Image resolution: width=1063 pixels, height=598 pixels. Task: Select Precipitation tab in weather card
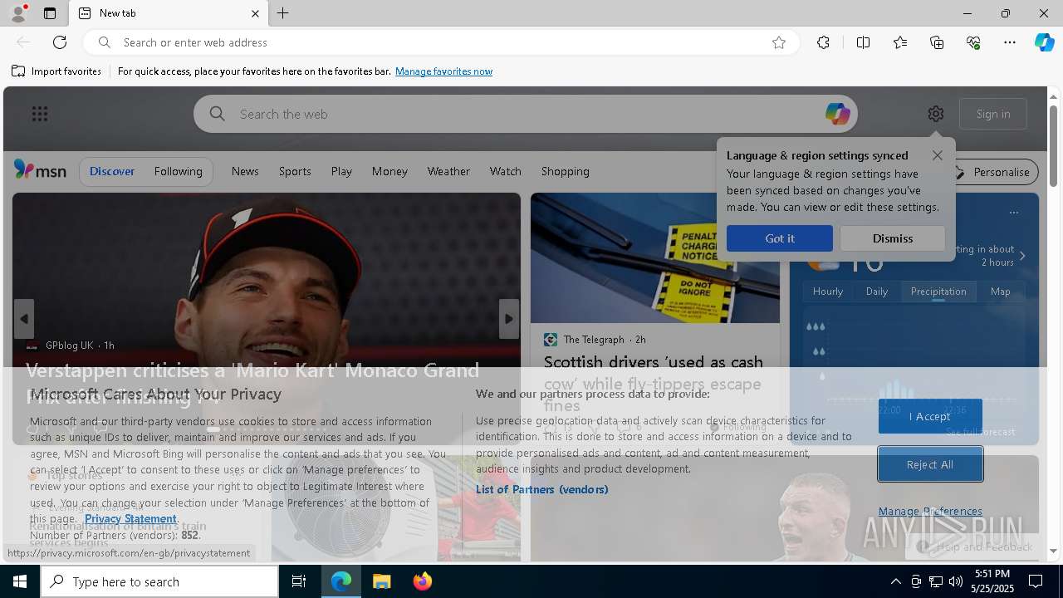click(938, 292)
